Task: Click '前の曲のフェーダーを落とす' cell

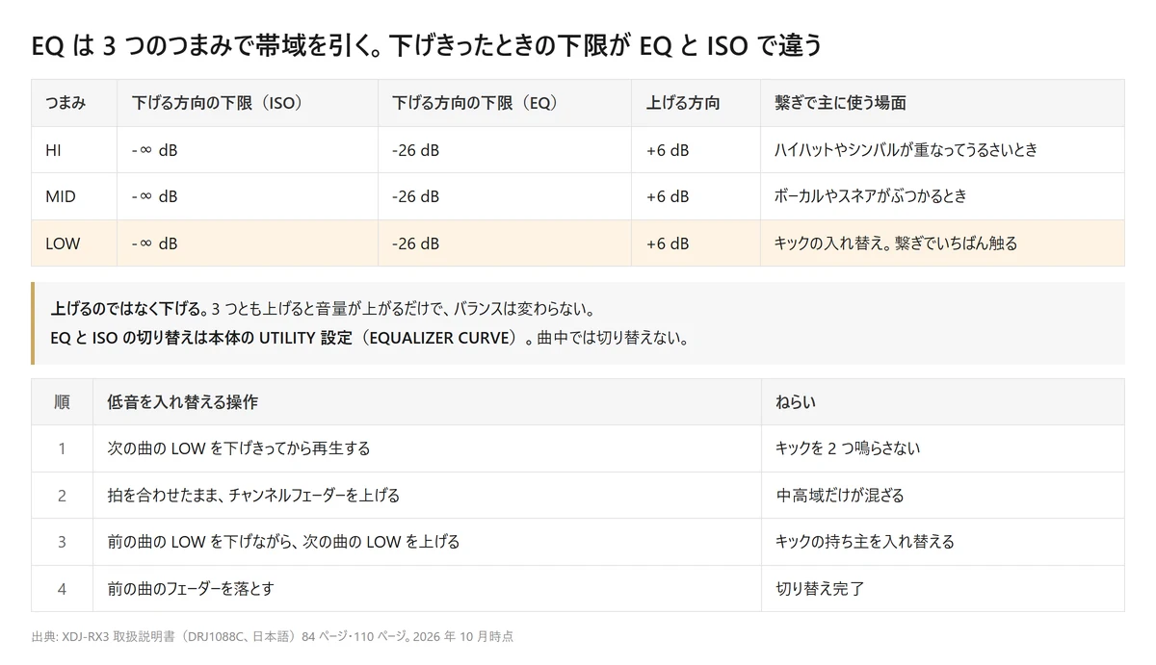Action: tap(427, 588)
